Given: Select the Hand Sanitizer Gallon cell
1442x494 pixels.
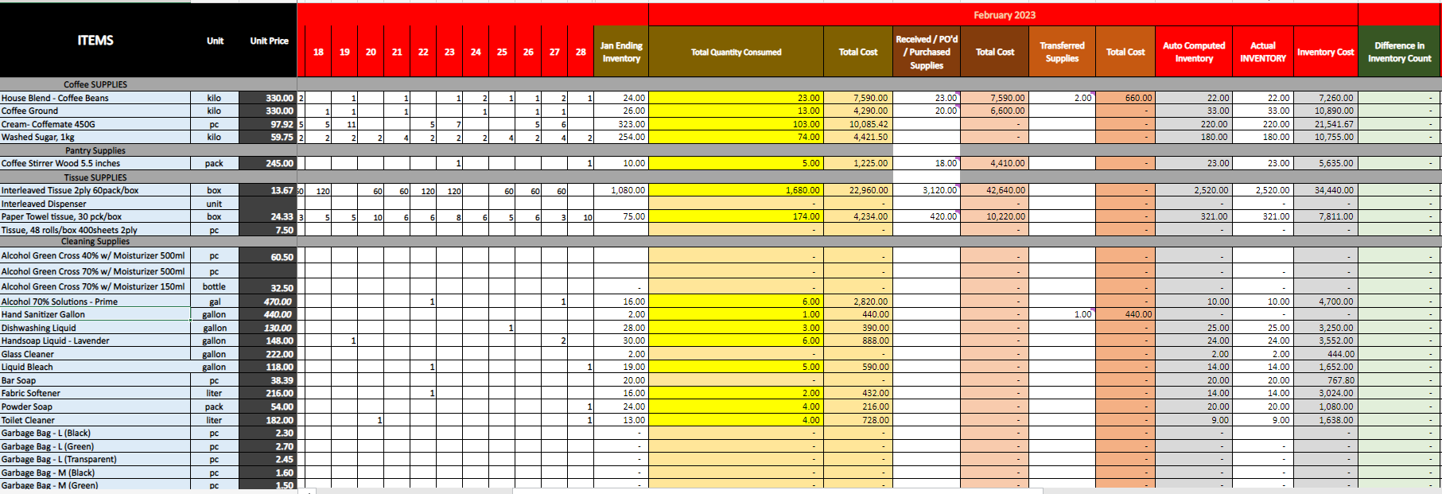Looking at the screenshot, I should point(95,314).
